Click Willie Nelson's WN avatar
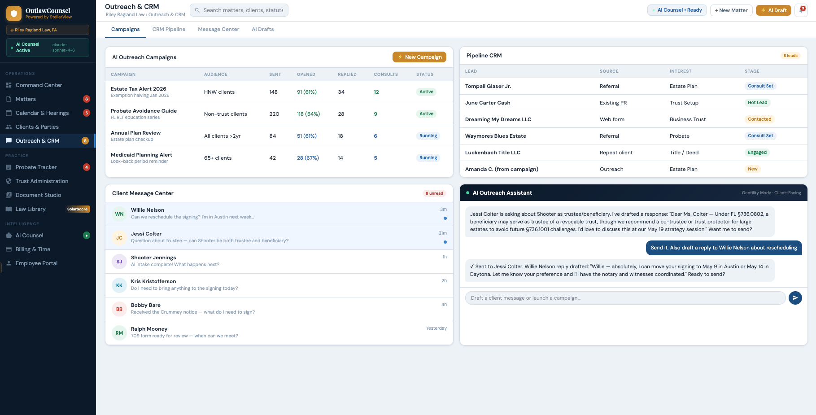Image resolution: width=816 pixels, height=415 pixels. 119,214
